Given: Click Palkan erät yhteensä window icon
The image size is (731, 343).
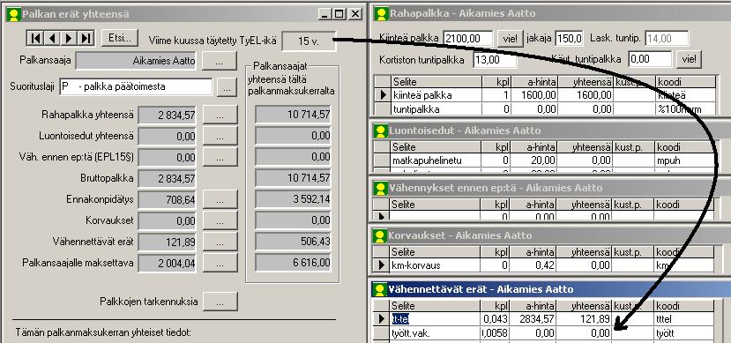Looking at the screenshot, I should pyautogui.click(x=14, y=14).
